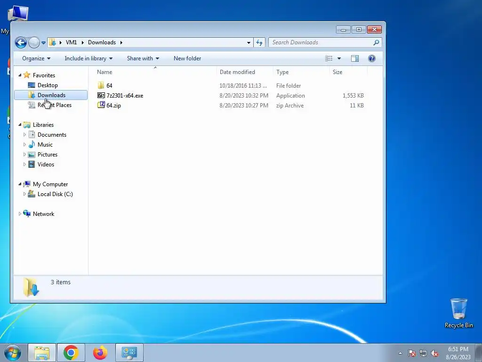Open Recent Places in Favorites
Screen dimensions: 482x362
coord(55,105)
